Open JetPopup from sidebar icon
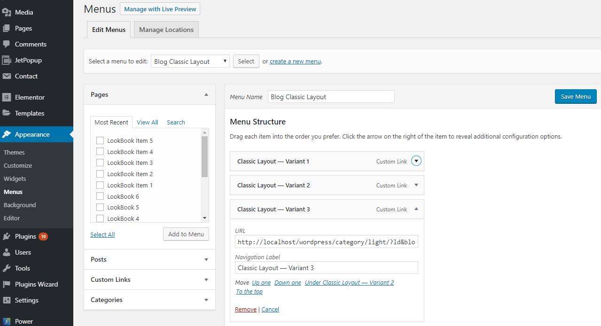The height and width of the screenshot is (326, 601). coord(7,60)
